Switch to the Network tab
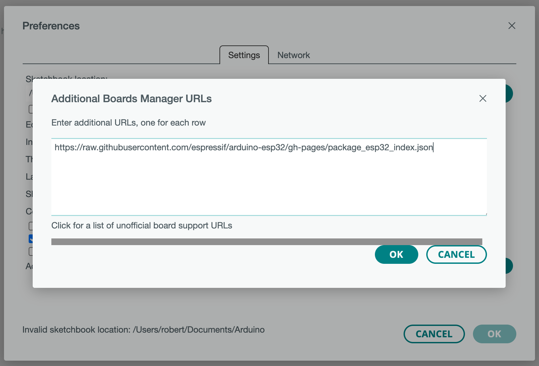The image size is (539, 366). 294,55
